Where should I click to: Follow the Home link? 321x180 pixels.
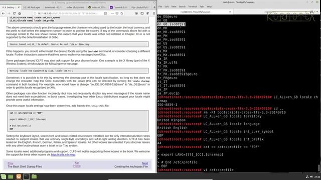click(x=77, y=166)
